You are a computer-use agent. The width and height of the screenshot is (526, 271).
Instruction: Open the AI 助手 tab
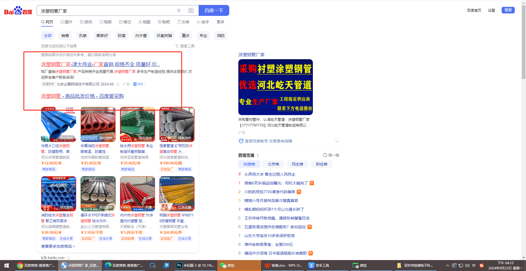point(203,22)
